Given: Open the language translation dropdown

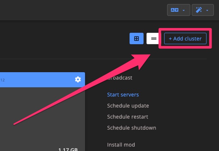Looking at the screenshot, I should tap(179, 10).
